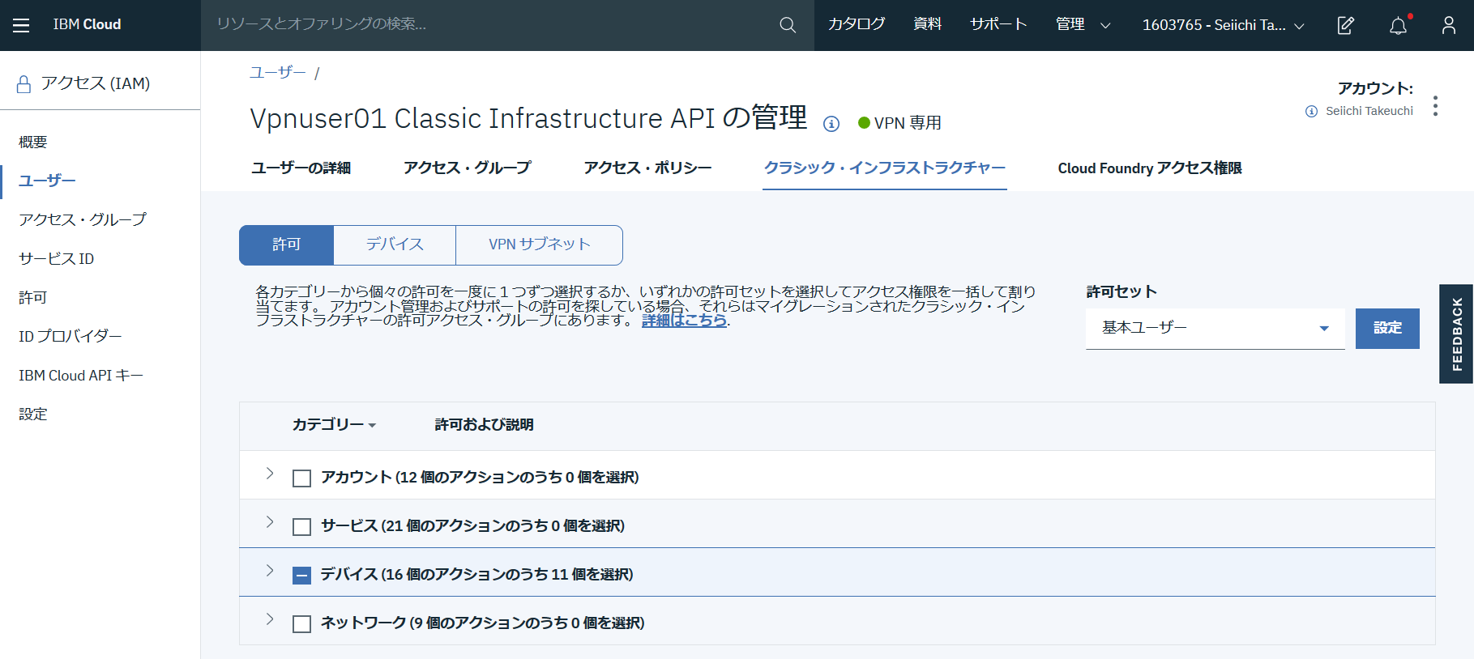Open ユーザー in sidebar
The width and height of the screenshot is (1474, 659).
click(47, 181)
